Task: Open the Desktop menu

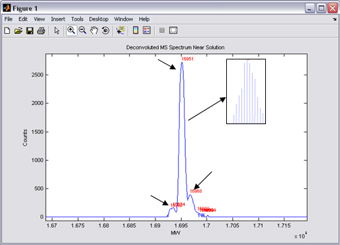Action: tap(99, 19)
